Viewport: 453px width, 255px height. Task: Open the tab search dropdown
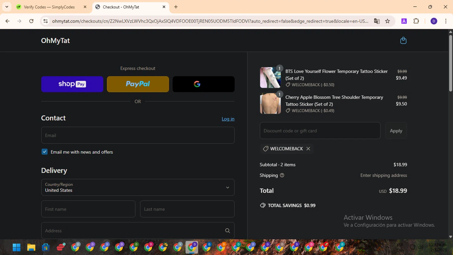point(7,7)
